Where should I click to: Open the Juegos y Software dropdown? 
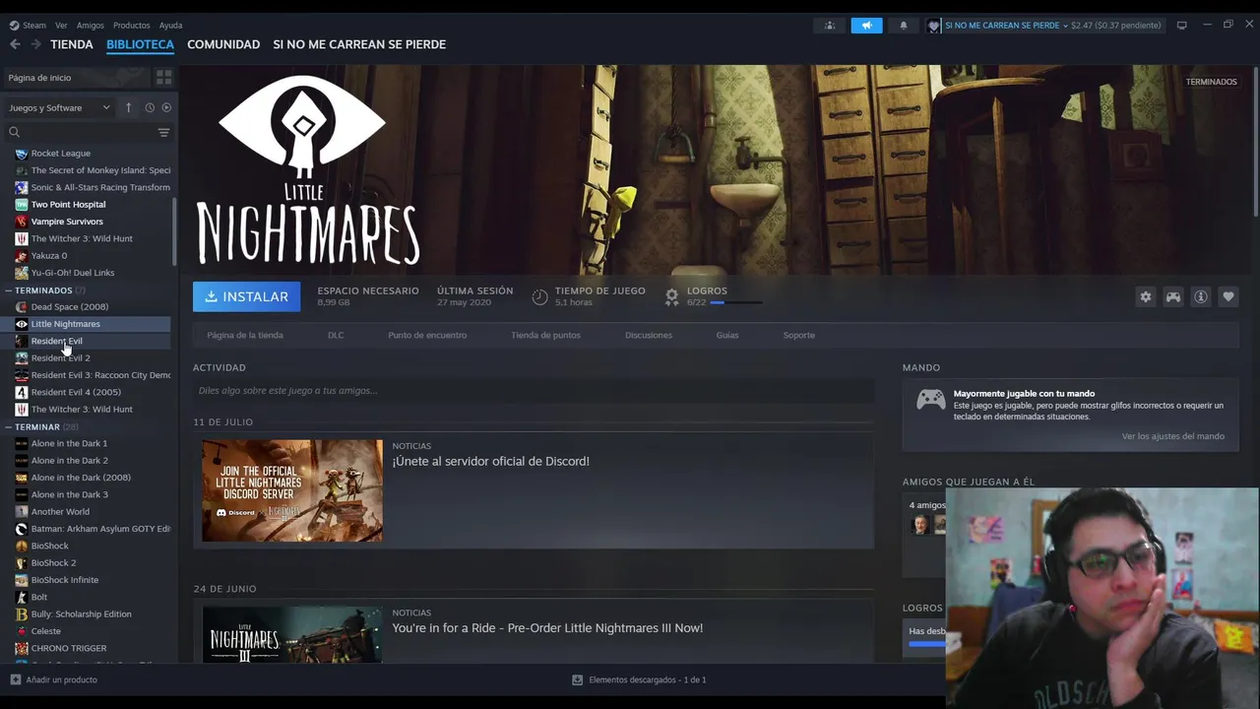(x=59, y=107)
